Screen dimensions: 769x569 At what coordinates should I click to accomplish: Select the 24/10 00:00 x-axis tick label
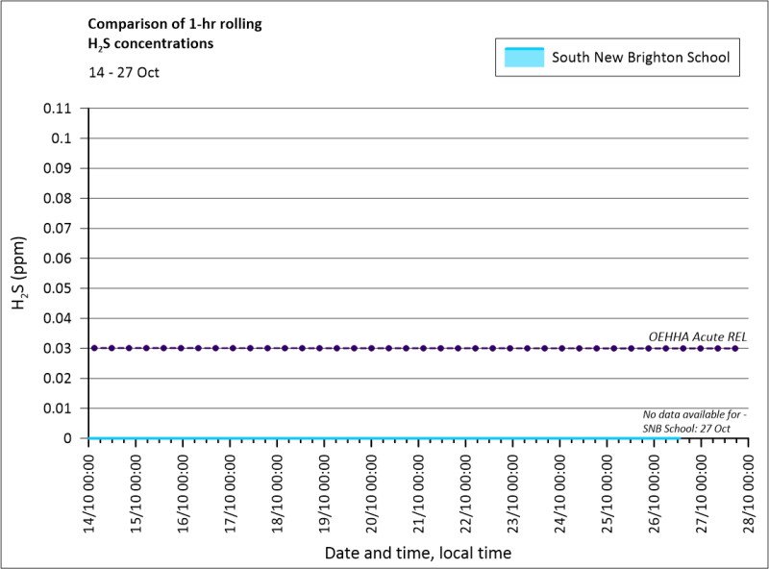559,490
